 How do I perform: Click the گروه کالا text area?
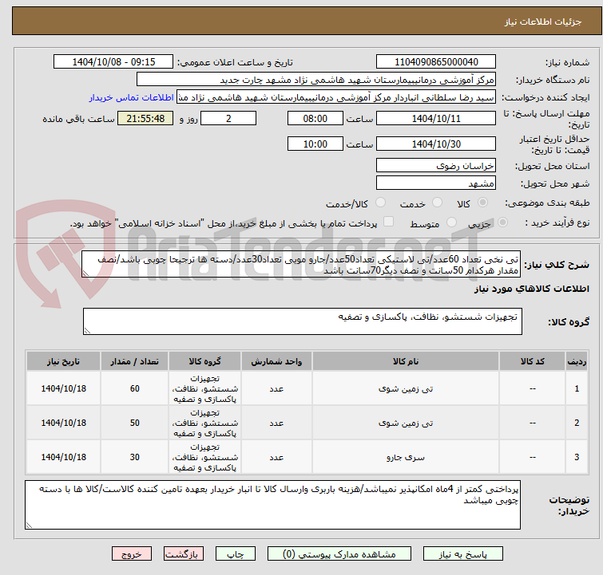click(x=302, y=321)
